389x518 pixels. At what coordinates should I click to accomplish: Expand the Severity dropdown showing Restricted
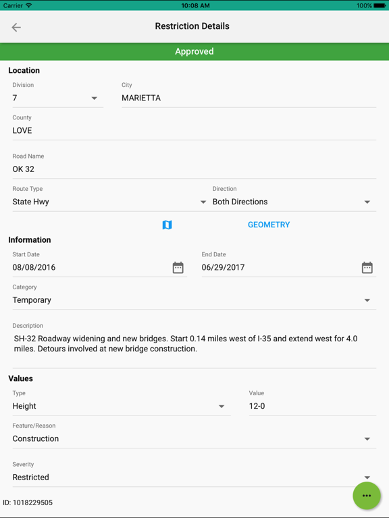coord(194,478)
